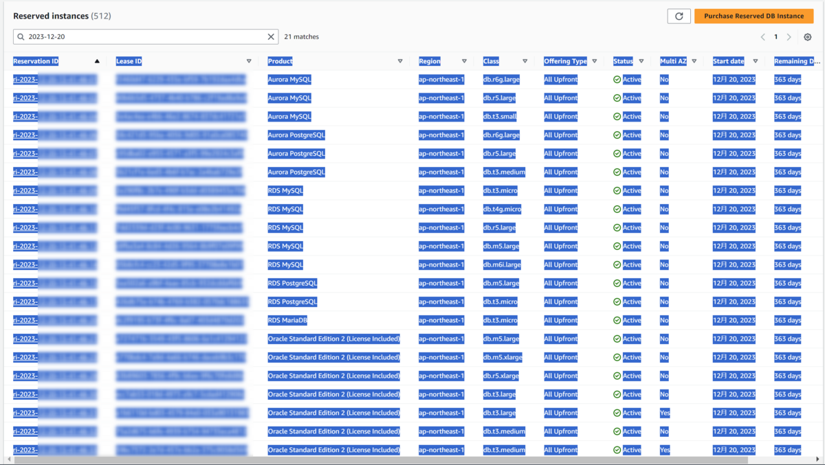Click ap-northeast-1 region in db.t4g.micro row

click(x=441, y=209)
